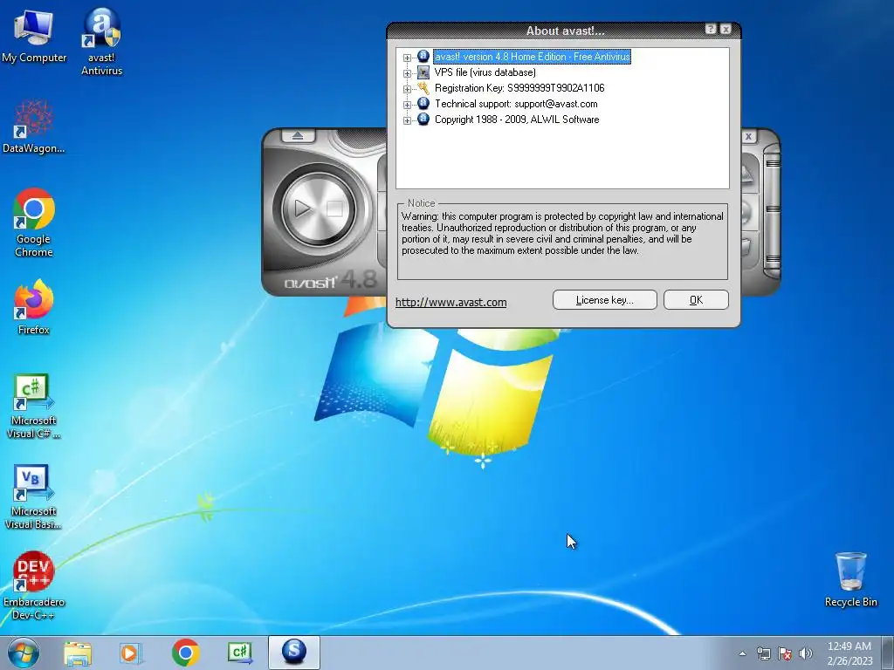Open Windows Explorer from the taskbar
This screenshot has height=670, width=894.
click(78, 653)
